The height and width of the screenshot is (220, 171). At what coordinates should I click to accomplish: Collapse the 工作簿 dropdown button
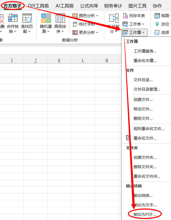click(x=134, y=33)
